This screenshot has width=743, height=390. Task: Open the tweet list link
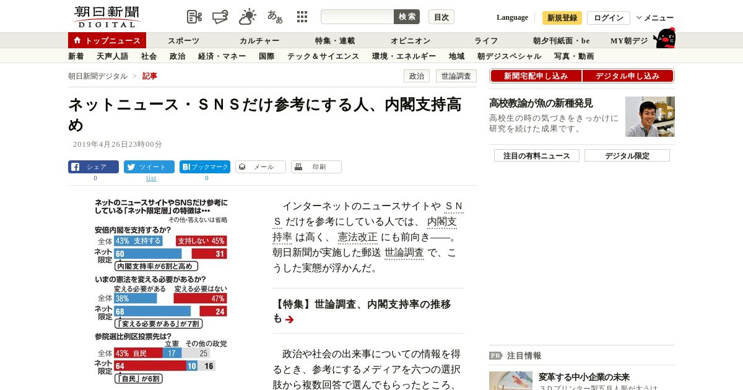click(151, 178)
